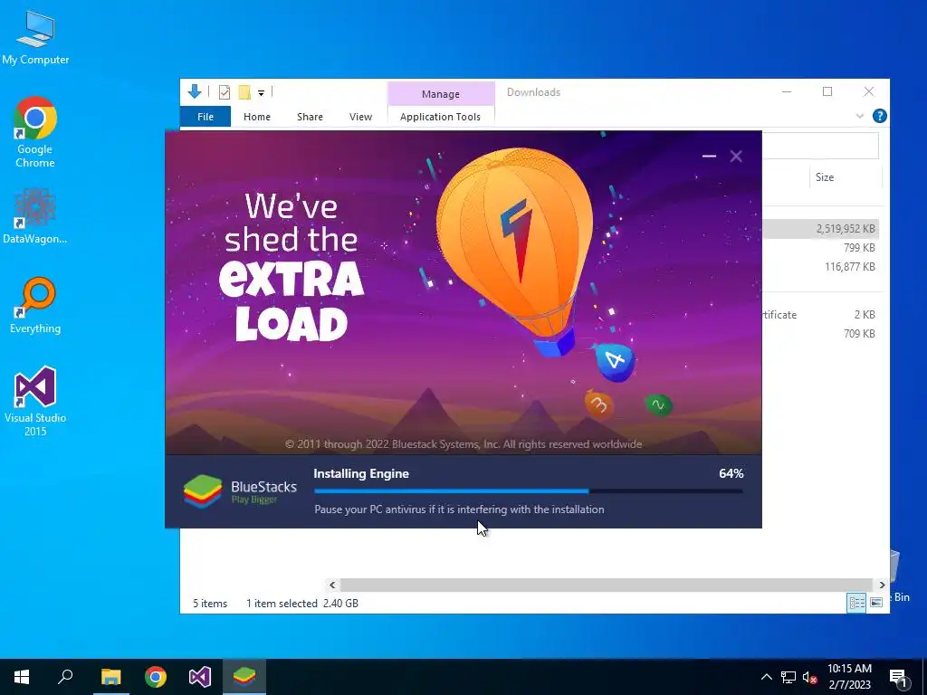This screenshot has width=927, height=695.
Task: Switch to View ribbon tab
Action: click(x=360, y=117)
